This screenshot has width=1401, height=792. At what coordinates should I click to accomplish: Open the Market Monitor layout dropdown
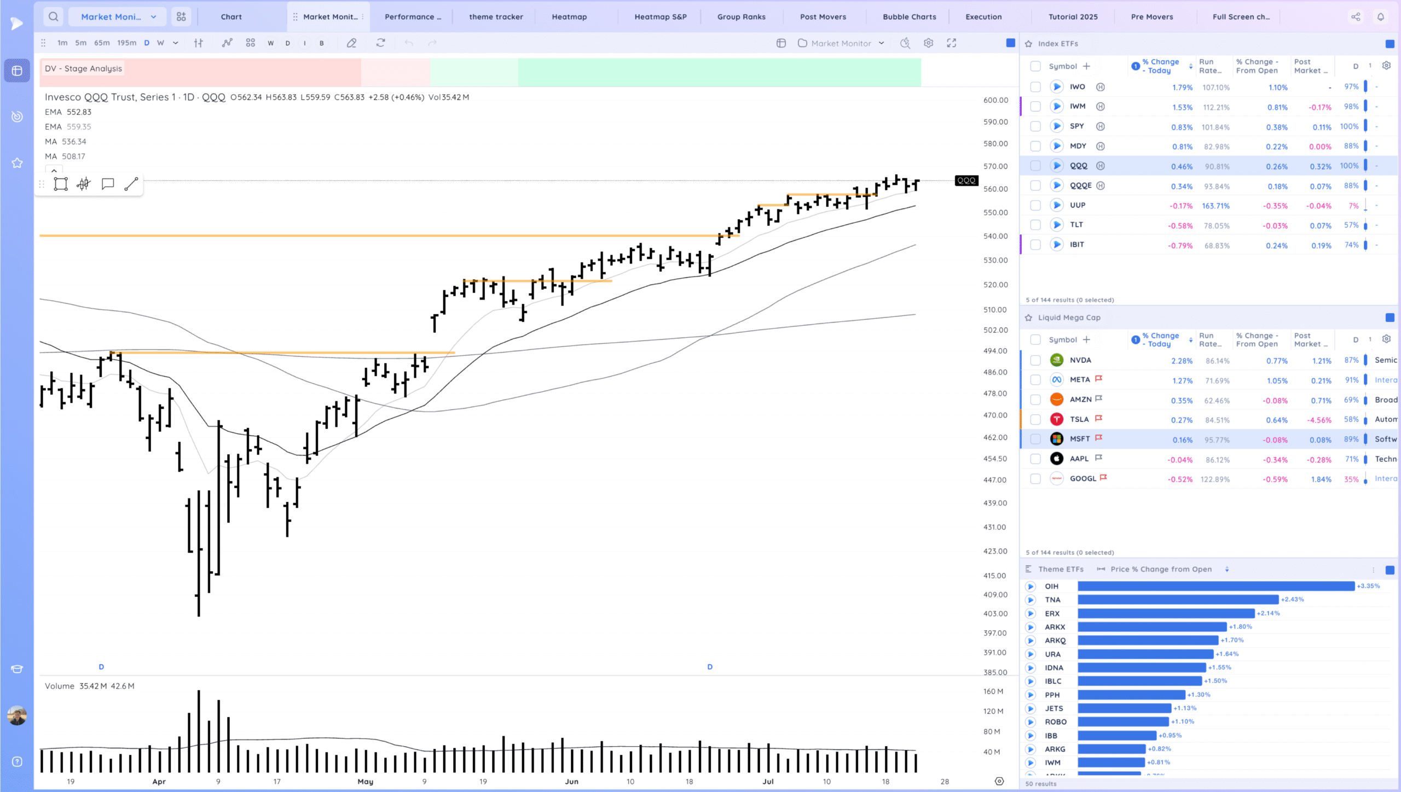[118, 17]
